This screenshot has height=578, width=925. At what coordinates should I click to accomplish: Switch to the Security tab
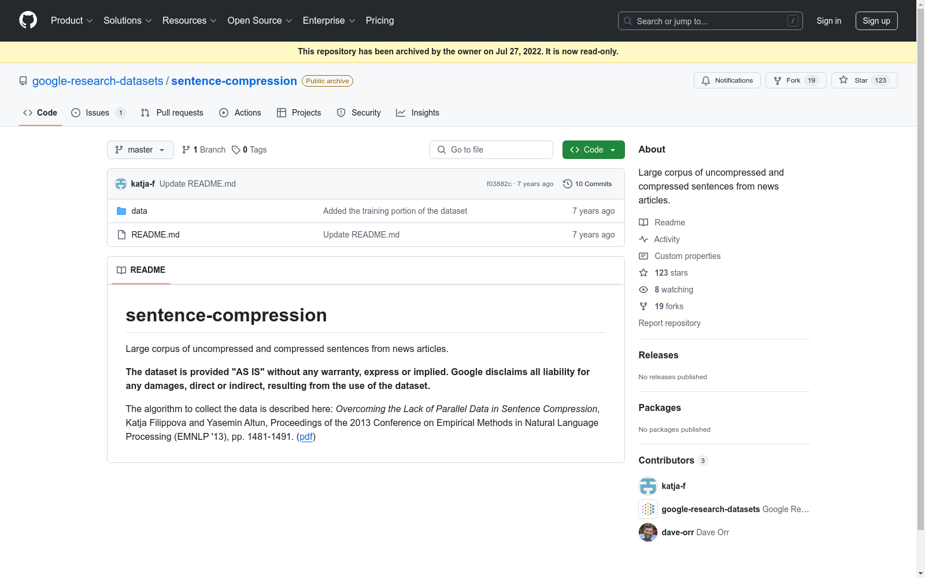[x=359, y=113]
